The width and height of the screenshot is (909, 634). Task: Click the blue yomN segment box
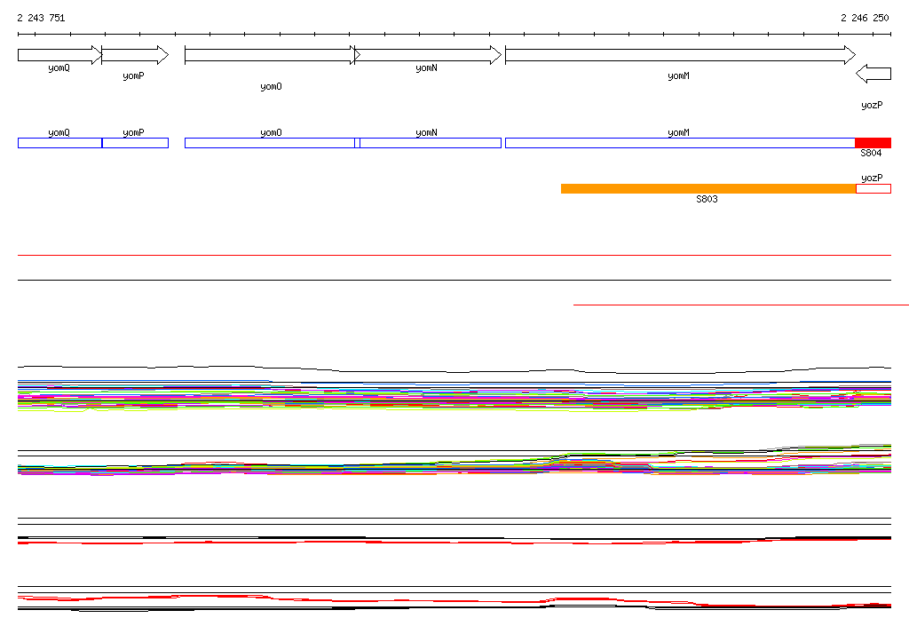point(428,143)
